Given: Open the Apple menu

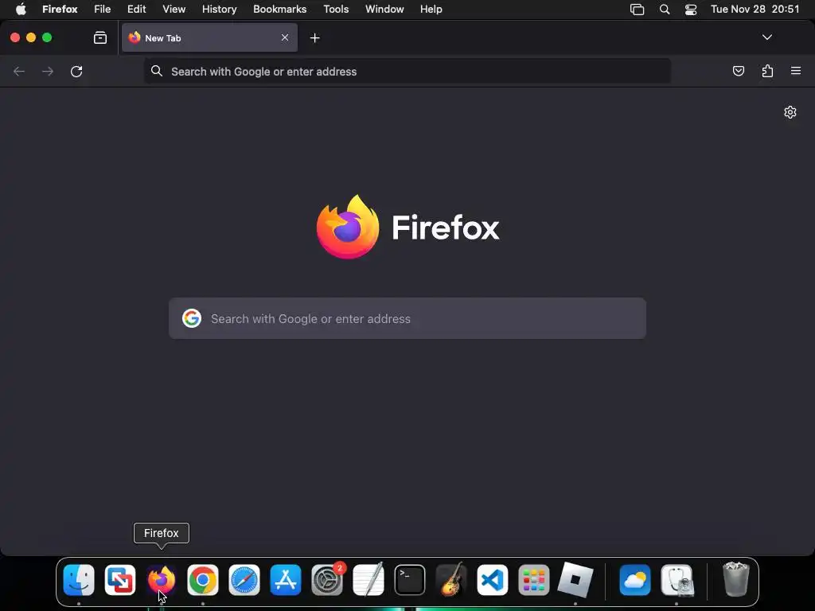Looking at the screenshot, I should (x=21, y=10).
